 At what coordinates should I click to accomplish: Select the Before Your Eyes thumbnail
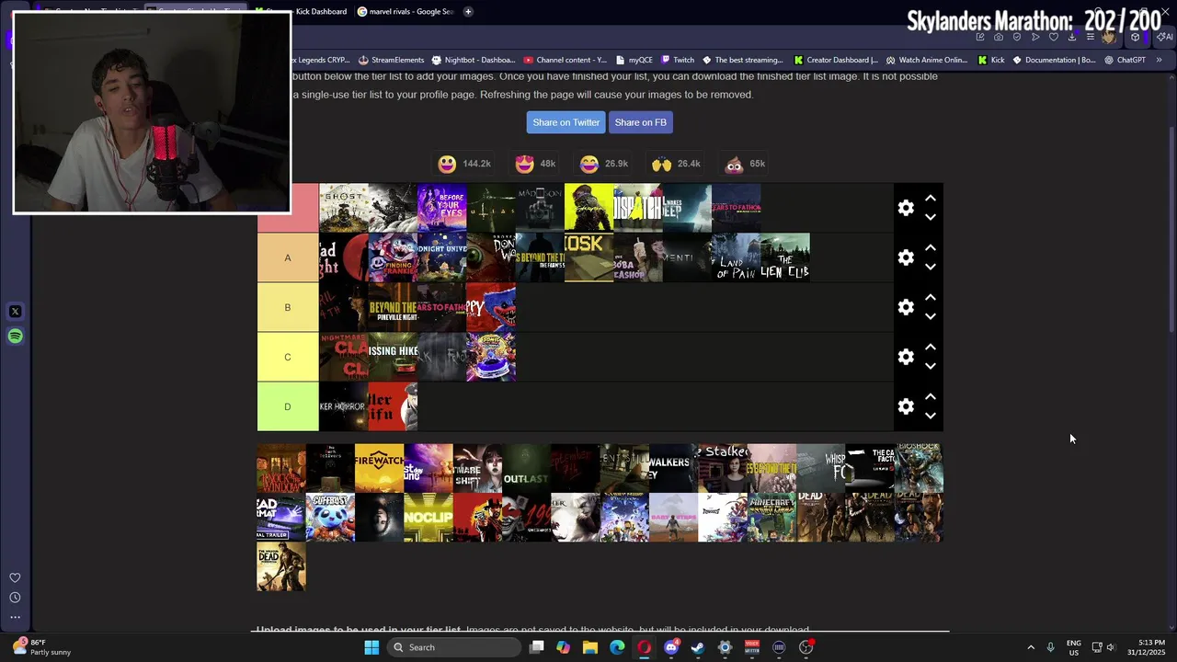442,208
